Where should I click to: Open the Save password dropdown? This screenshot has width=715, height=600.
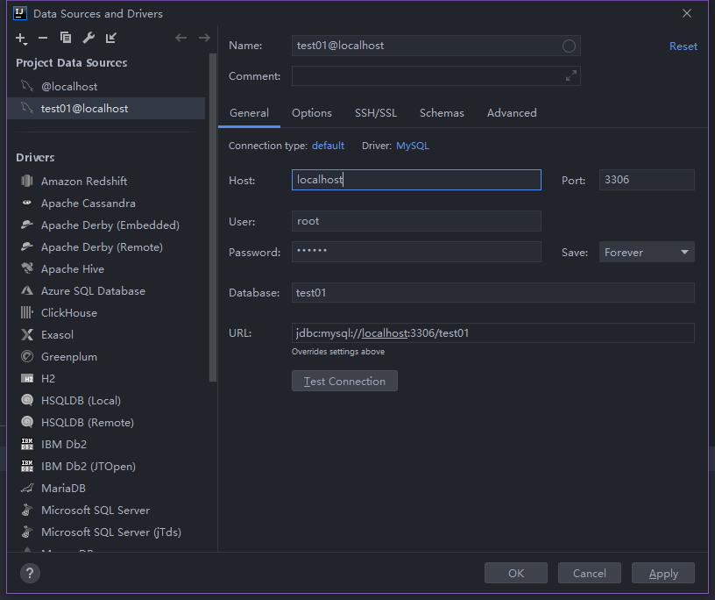click(647, 252)
